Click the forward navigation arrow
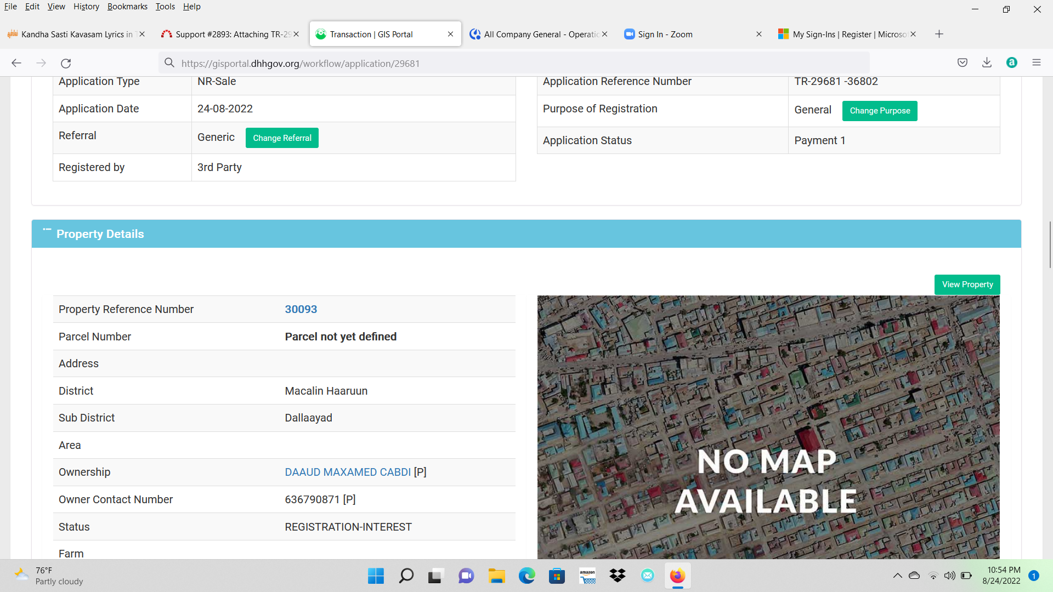 click(x=41, y=63)
